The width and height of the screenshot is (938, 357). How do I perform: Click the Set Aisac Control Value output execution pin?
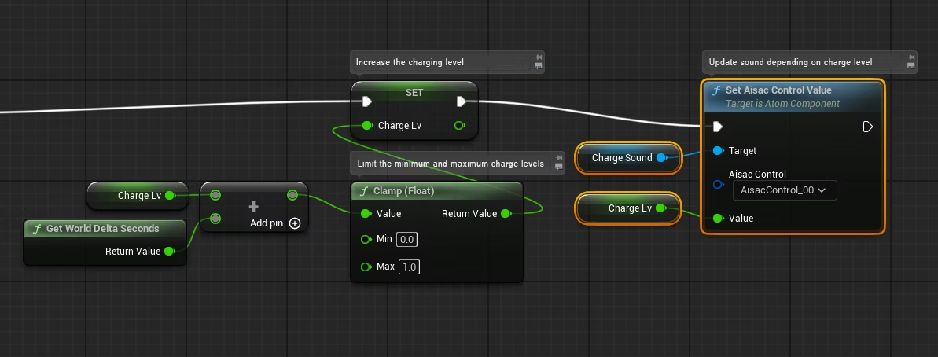point(867,127)
